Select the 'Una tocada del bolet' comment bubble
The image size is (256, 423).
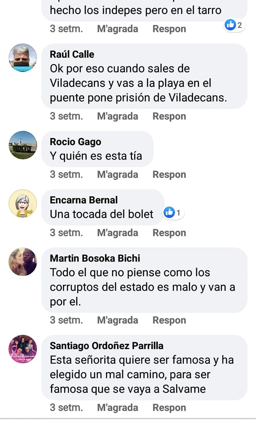[103, 207]
